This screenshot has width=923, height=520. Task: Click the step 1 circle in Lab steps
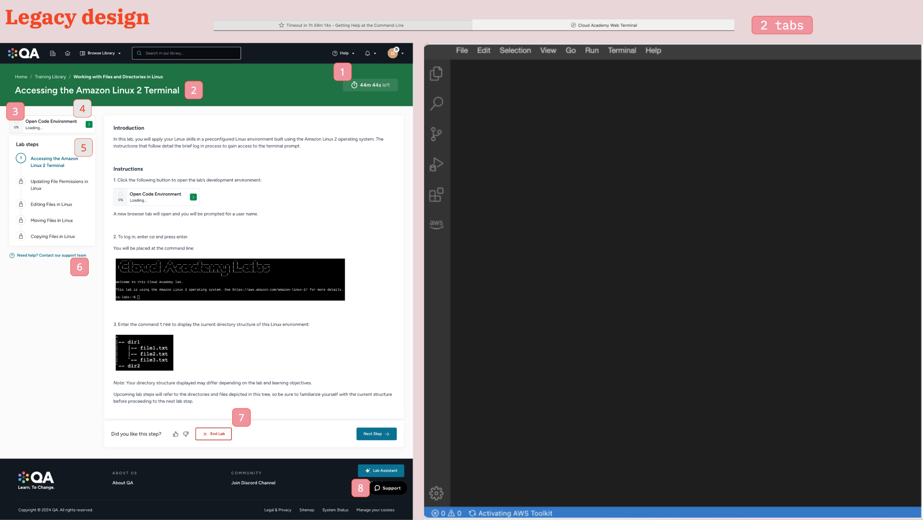(21, 158)
